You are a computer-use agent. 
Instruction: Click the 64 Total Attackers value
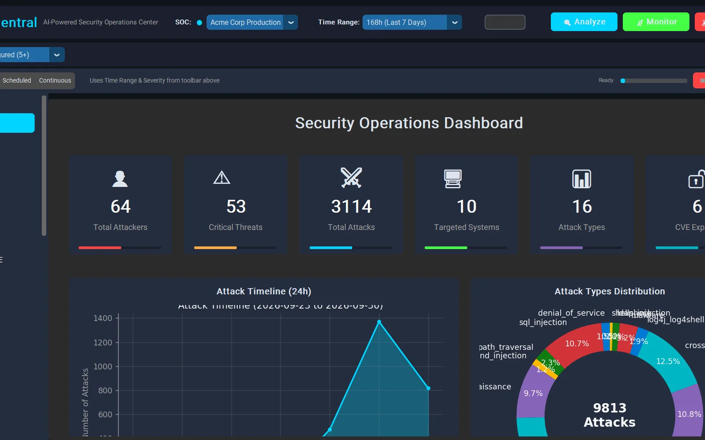click(x=120, y=206)
